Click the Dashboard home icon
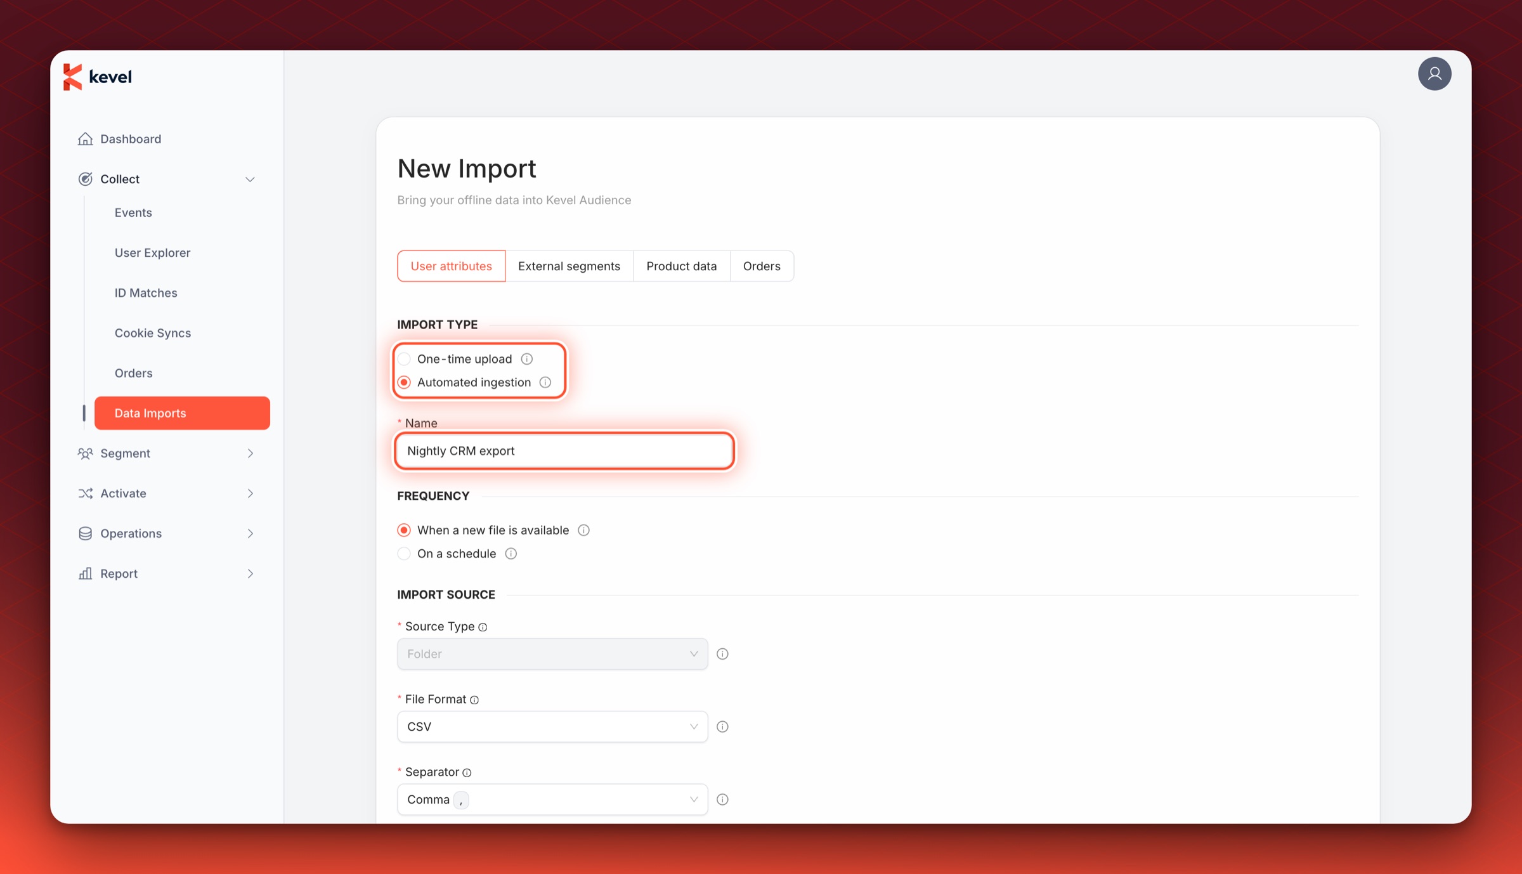This screenshot has height=874, width=1522. tap(85, 139)
